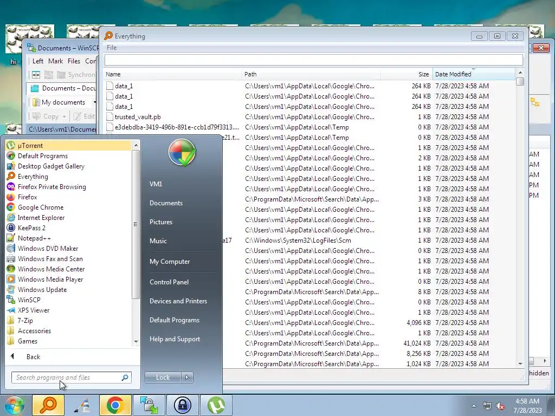555x416 pixels.
Task: Open the Files menu in WinSCP
Action: (x=74, y=61)
